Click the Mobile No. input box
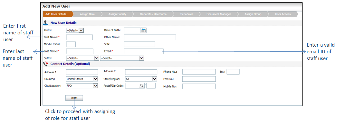This screenshot has height=125, width=337. click(199, 86)
